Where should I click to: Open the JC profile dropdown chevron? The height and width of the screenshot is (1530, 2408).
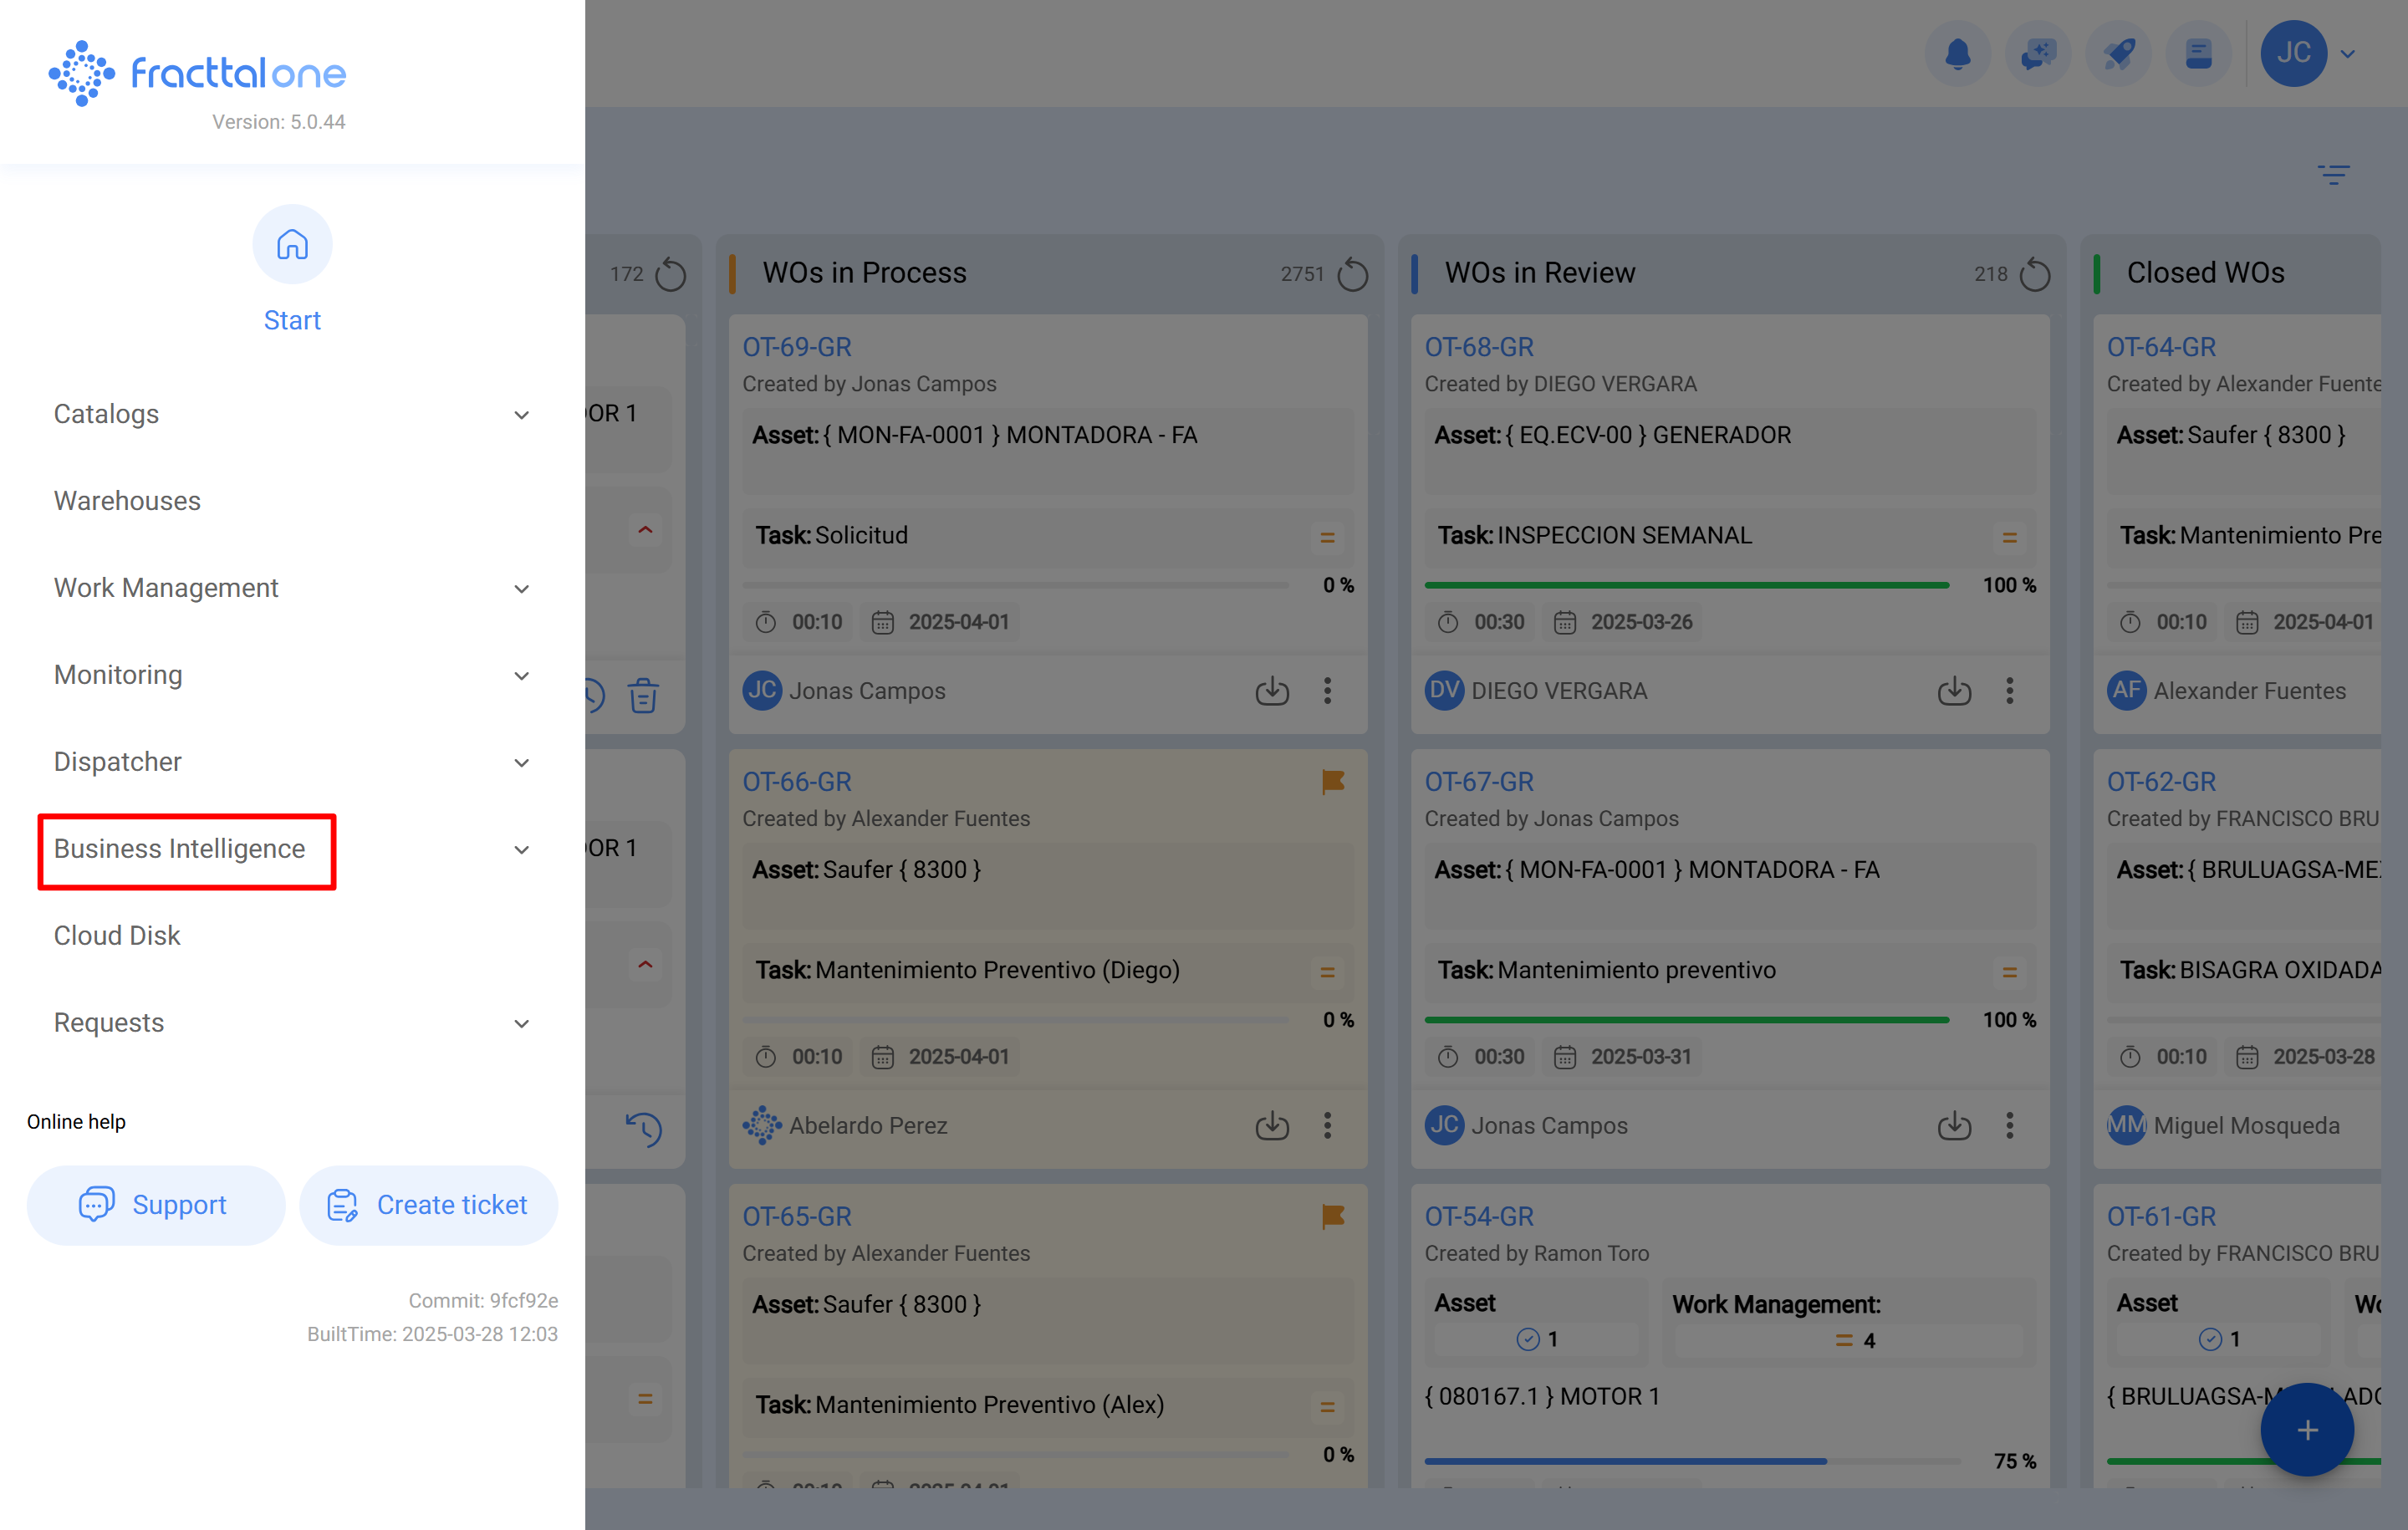click(x=2349, y=54)
